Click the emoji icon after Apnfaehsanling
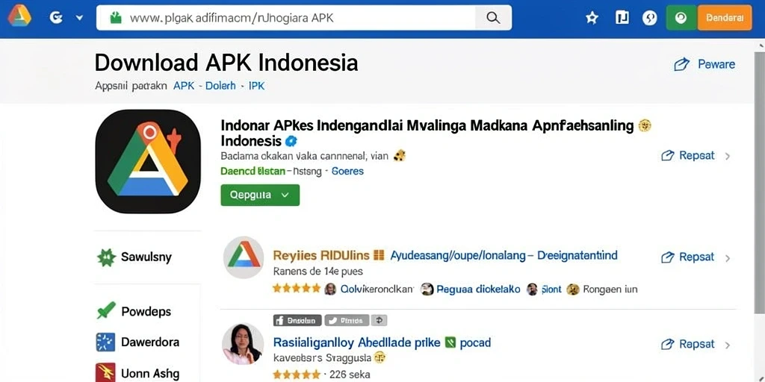765x382 pixels. tap(645, 125)
